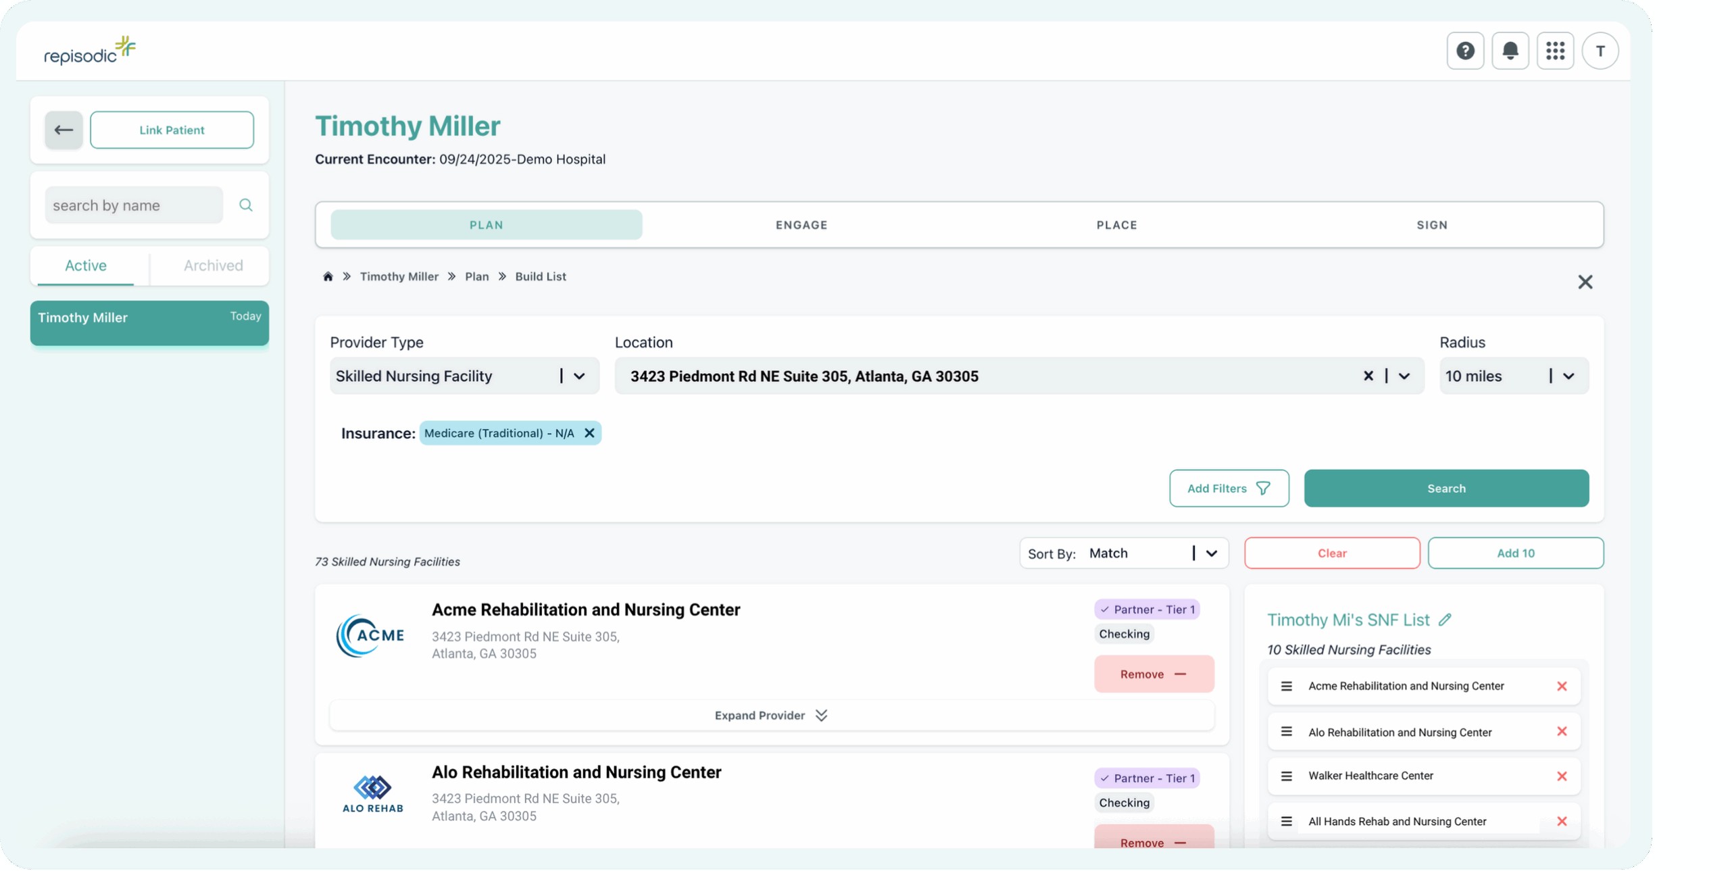Clear the Location address field

(x=1368, y=376)
